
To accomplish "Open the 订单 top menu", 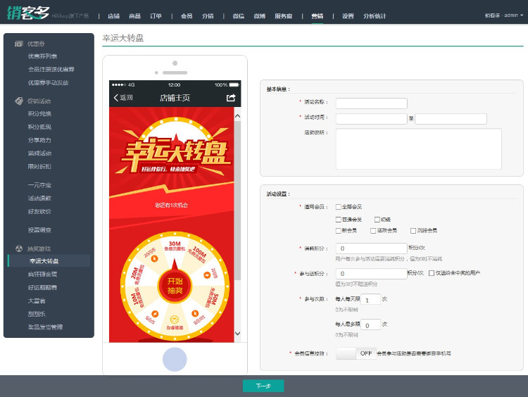I will (x=156, y=15).
